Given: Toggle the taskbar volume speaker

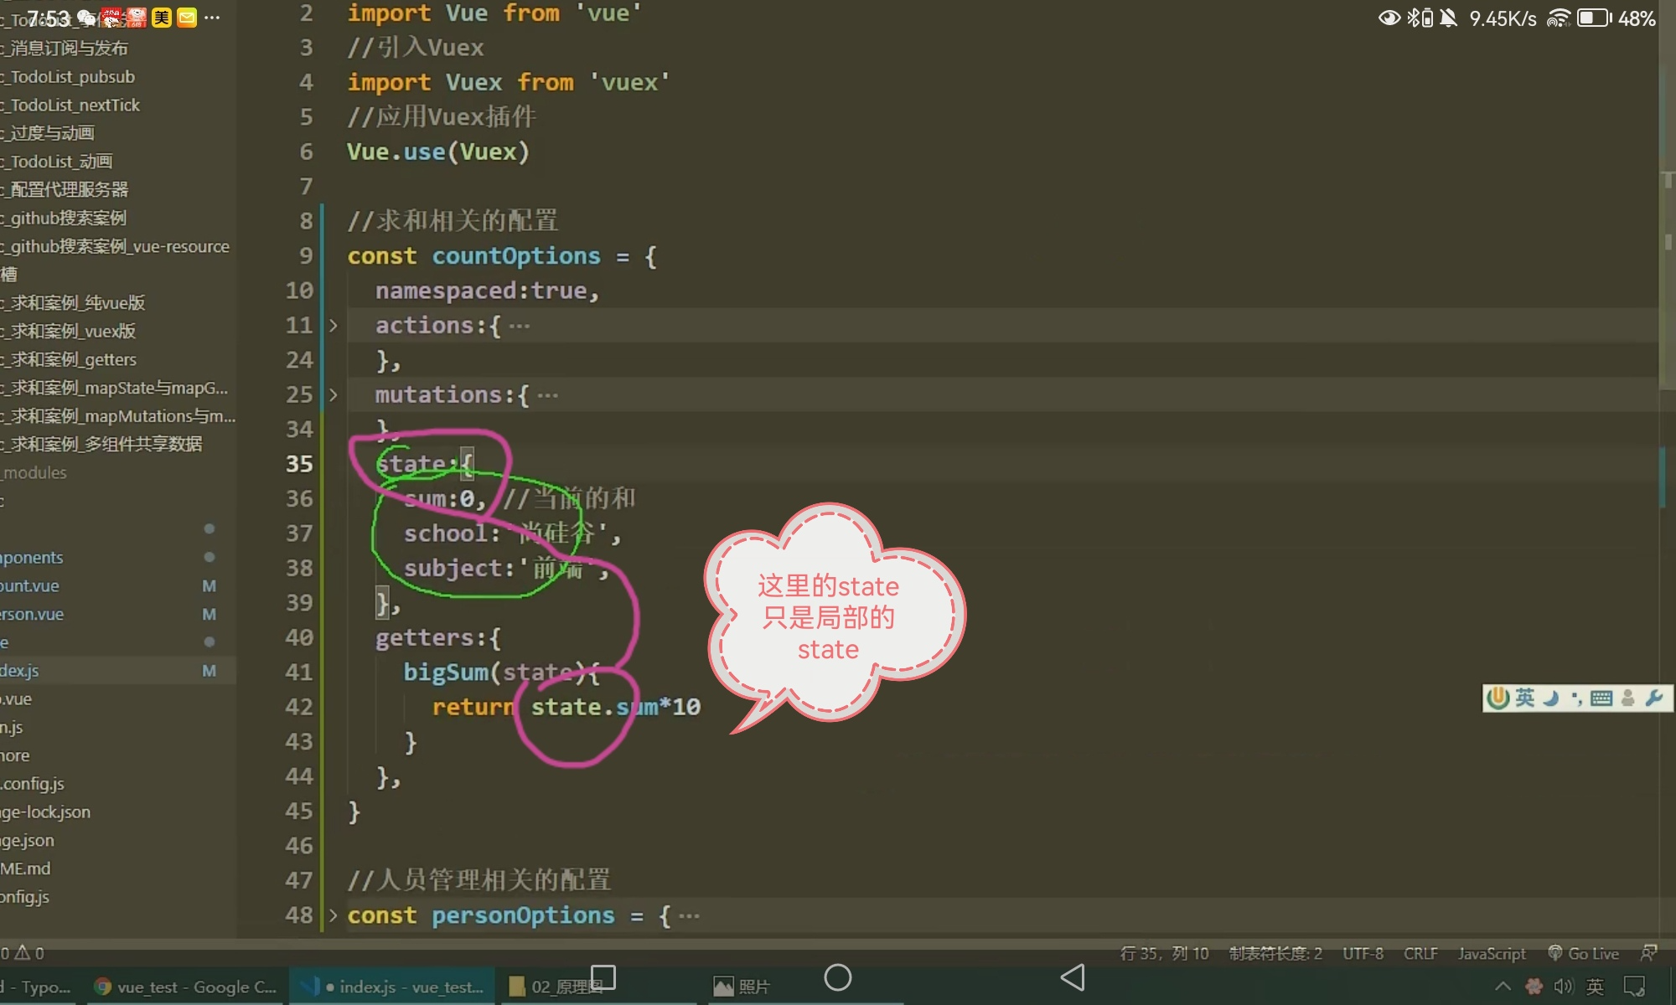Looking at the screenshot, I should (1564, 987).
